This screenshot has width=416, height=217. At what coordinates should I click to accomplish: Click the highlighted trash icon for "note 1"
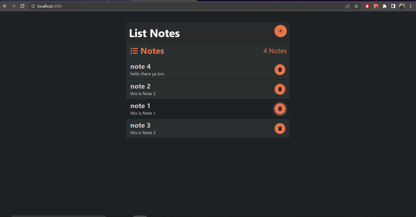pyautogui.click(x=280, y=109)
